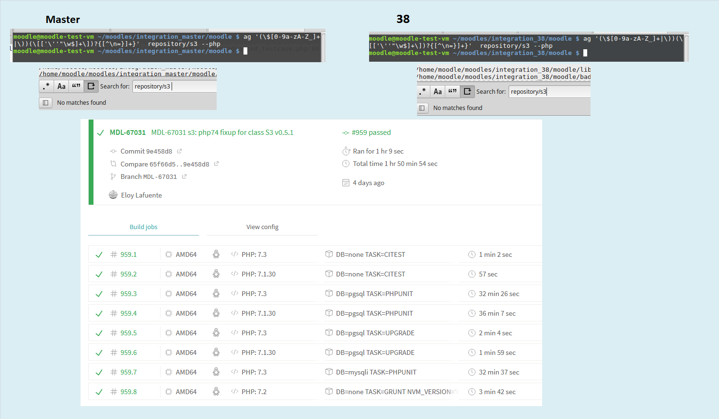
Task: Open job 959.7
Action: (128, 372)
